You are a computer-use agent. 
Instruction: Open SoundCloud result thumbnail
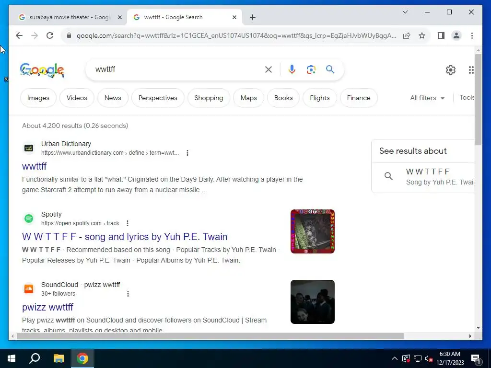(x=313, y=302)
